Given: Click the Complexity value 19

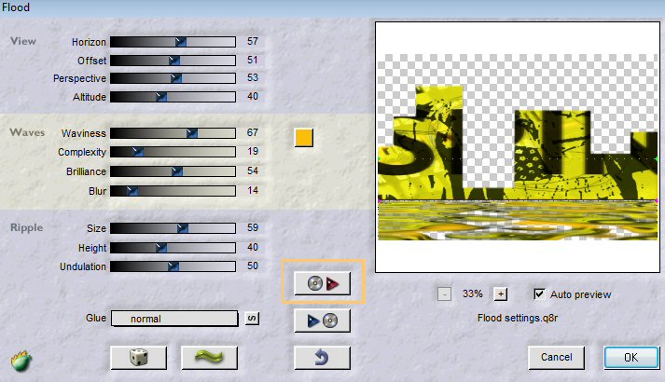Looking at the screenshot, I should pos(253,151).
